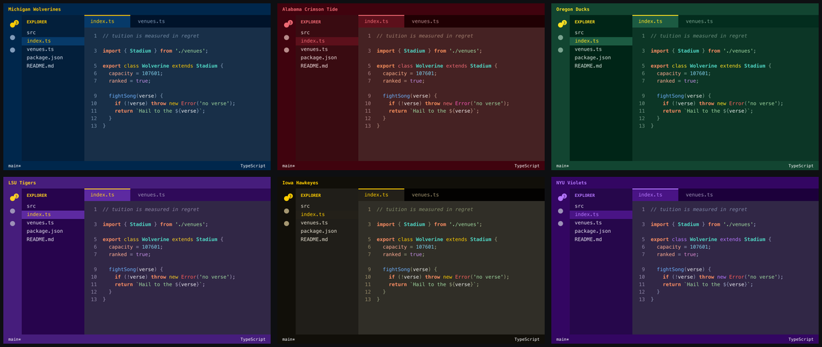
Task: Click the second activity dot in NYU Violets
Action: point(561,211)
